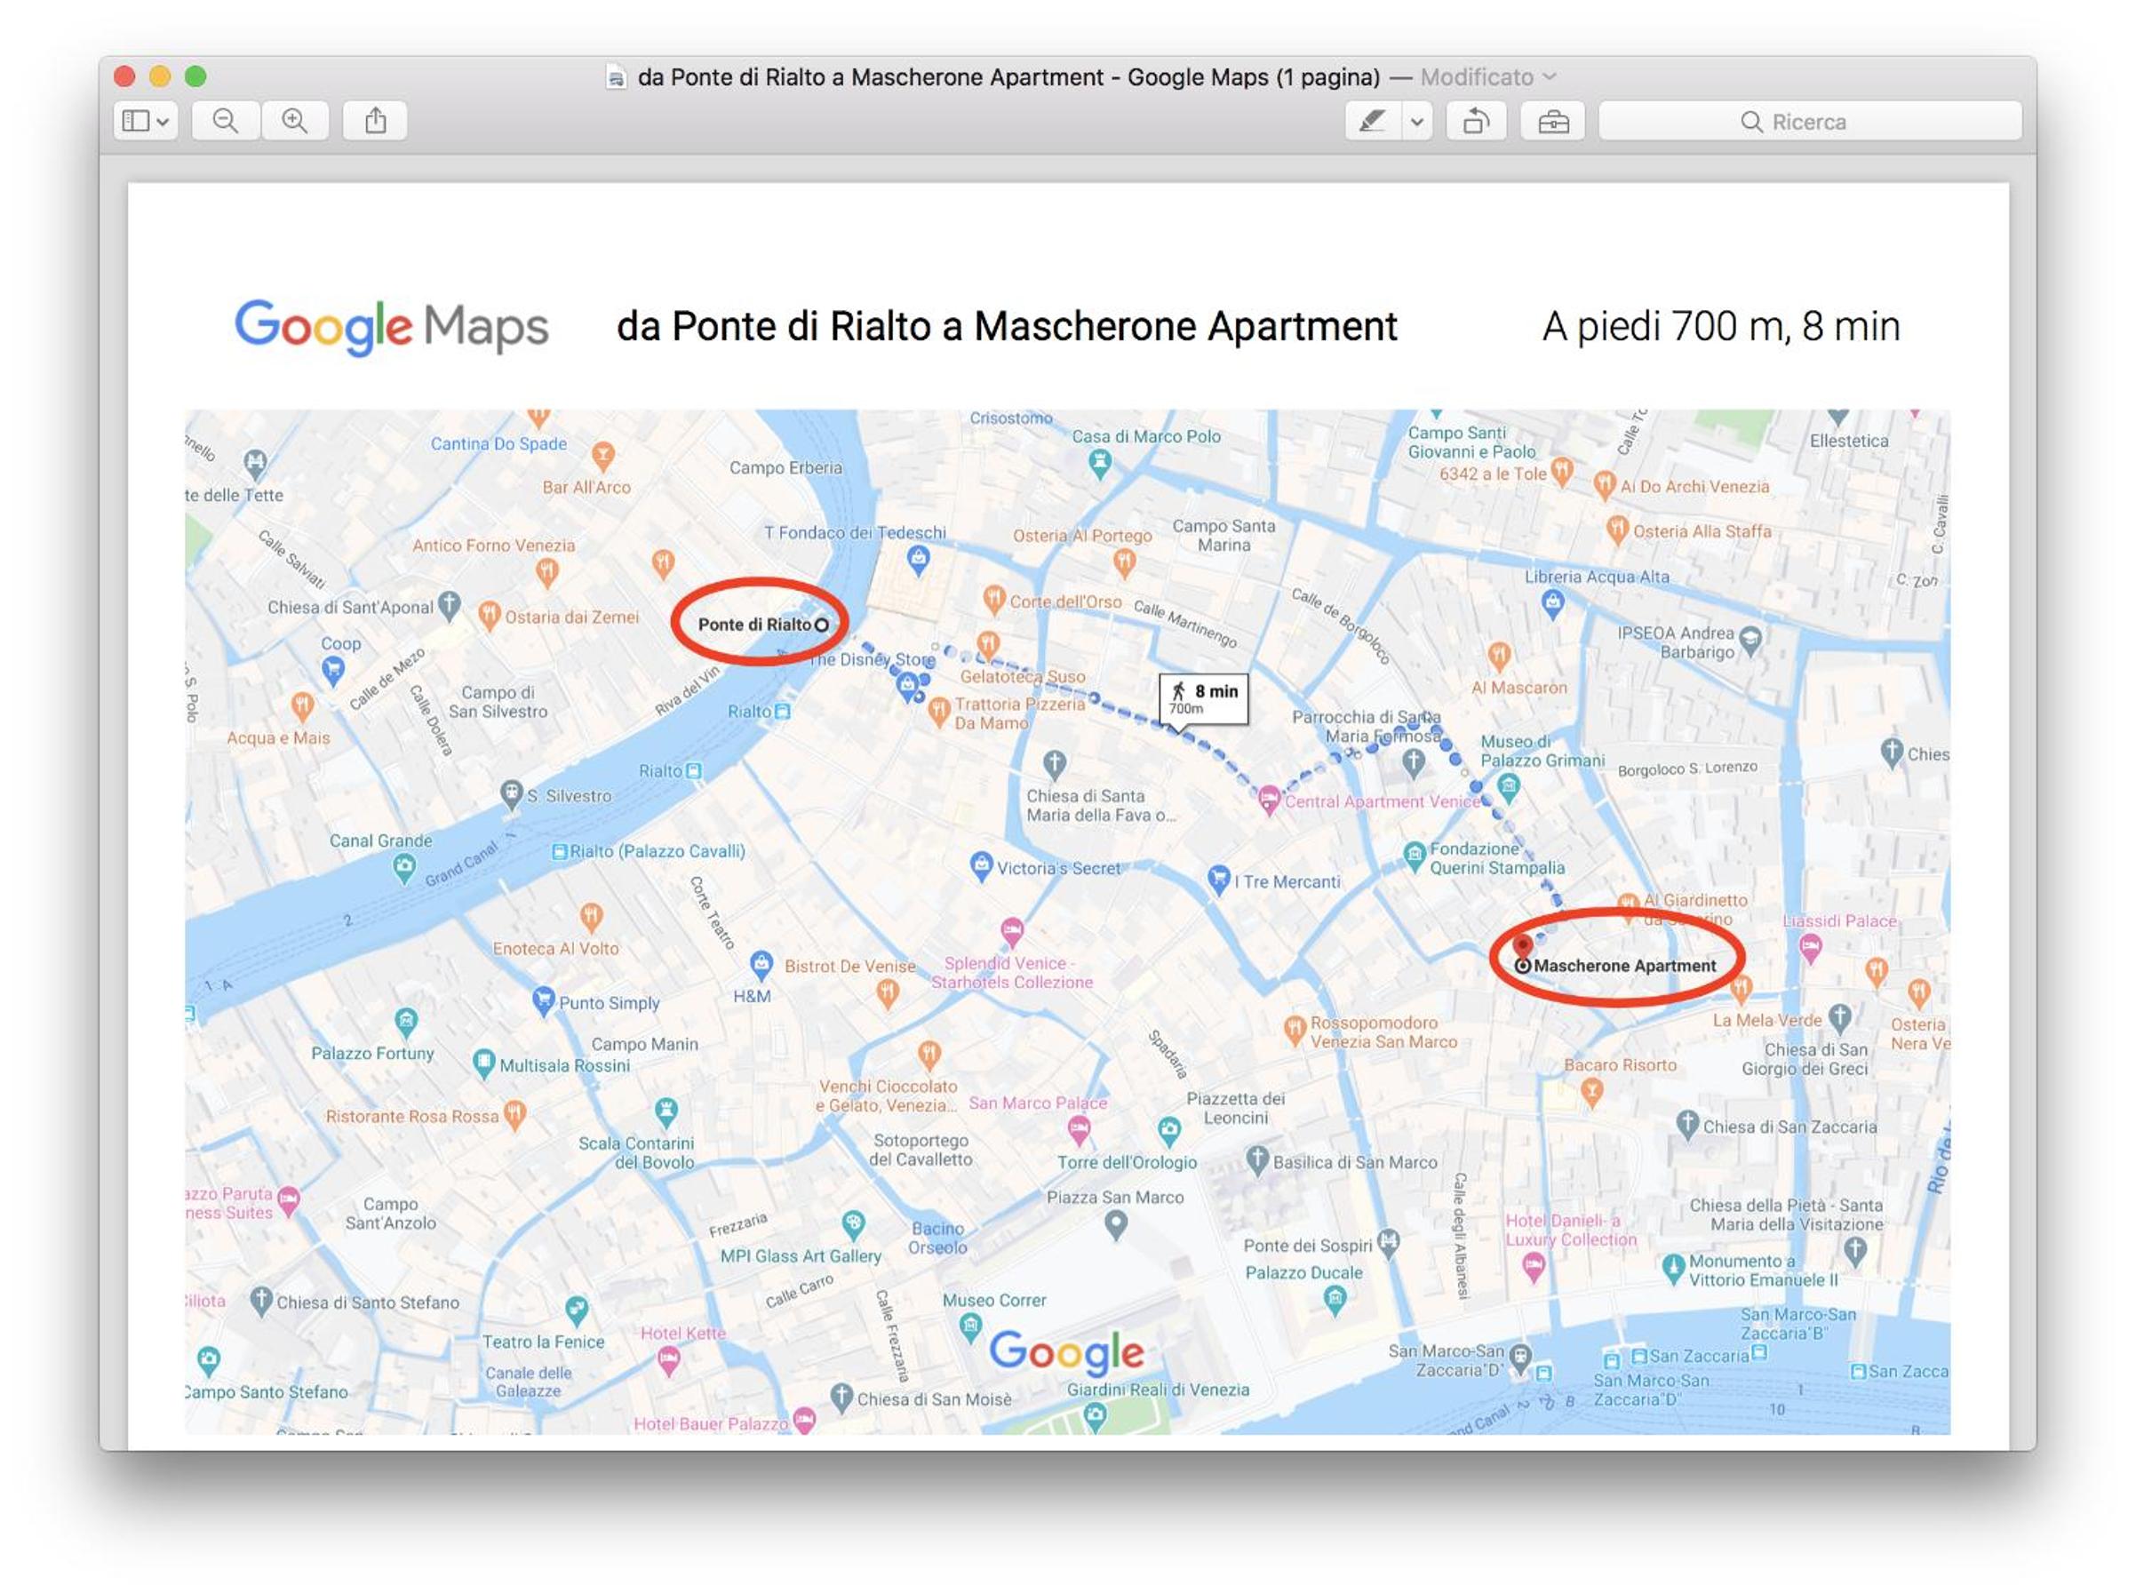Open the share menu icon
The width and height of the screenshot is (2136, 1593).
point(375,122)
